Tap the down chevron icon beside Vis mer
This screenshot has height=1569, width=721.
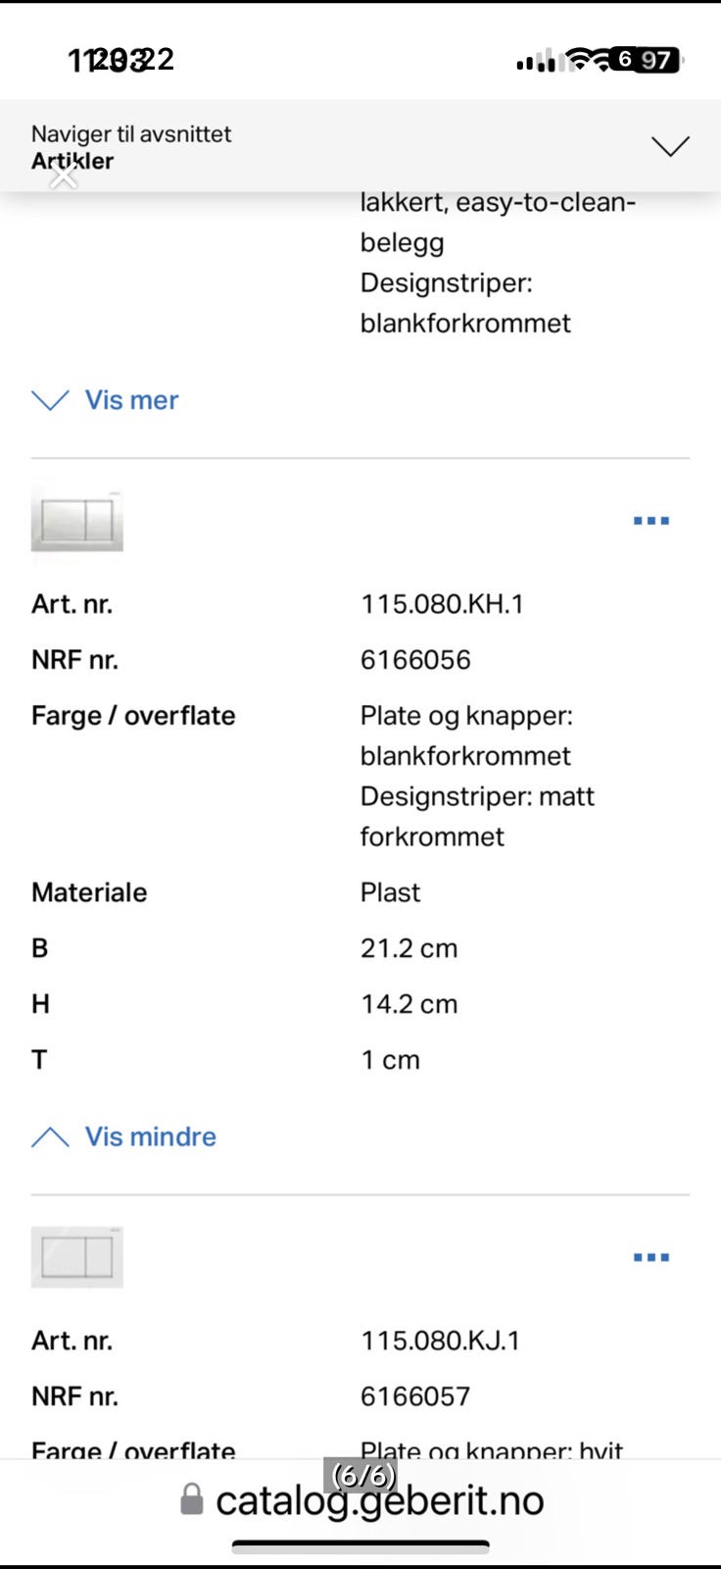click(x=50, y=400)
